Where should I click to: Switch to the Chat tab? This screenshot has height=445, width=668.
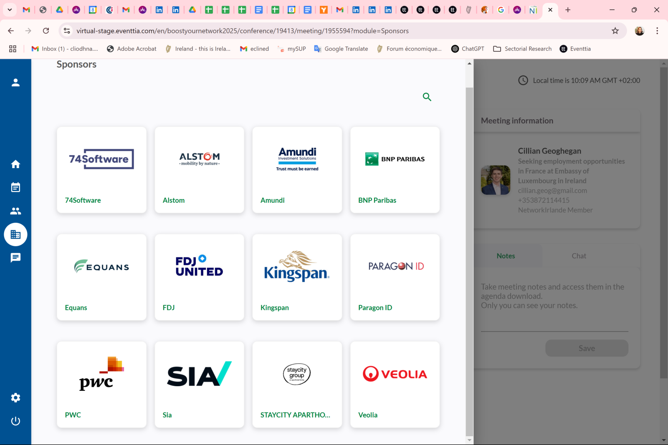tap(579, 256)
